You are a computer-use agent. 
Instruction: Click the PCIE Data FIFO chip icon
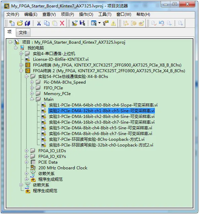[x=33, y=162]
